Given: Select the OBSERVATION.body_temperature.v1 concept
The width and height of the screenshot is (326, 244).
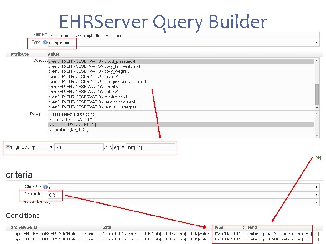Looking at the screenshot, I should (181, 66).
